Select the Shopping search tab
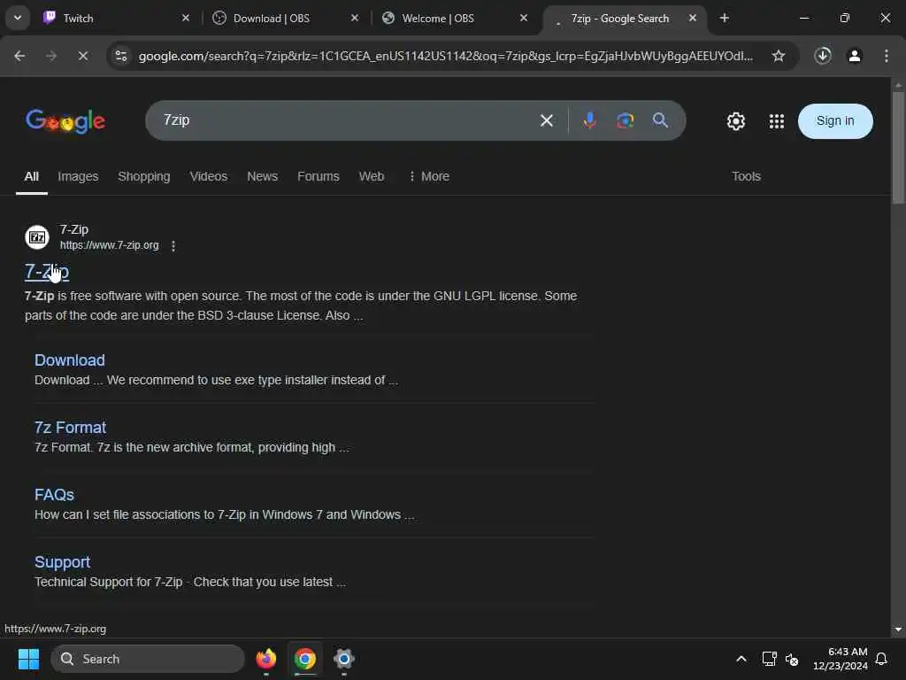 point(144,176)
